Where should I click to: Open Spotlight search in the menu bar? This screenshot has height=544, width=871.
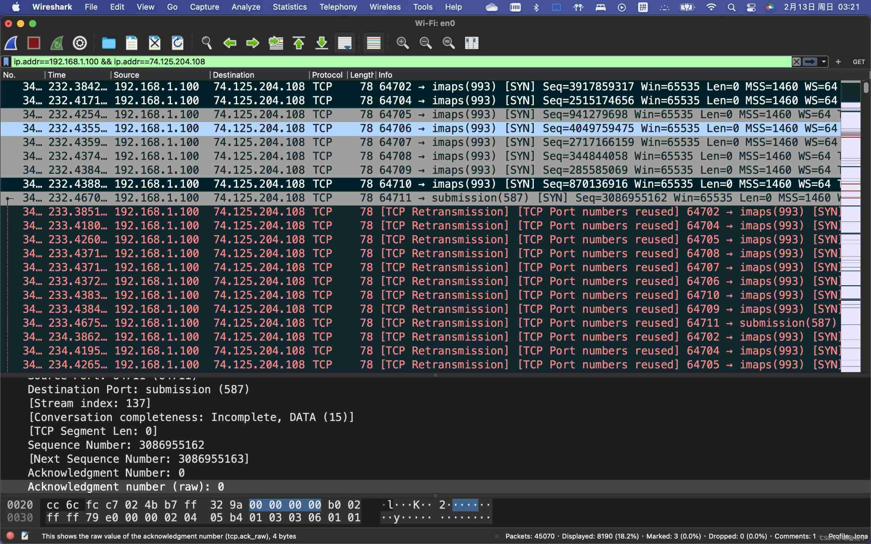731,7
